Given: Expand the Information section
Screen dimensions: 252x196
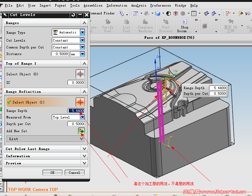Looking at the screenshot, I should pos(84,156).
